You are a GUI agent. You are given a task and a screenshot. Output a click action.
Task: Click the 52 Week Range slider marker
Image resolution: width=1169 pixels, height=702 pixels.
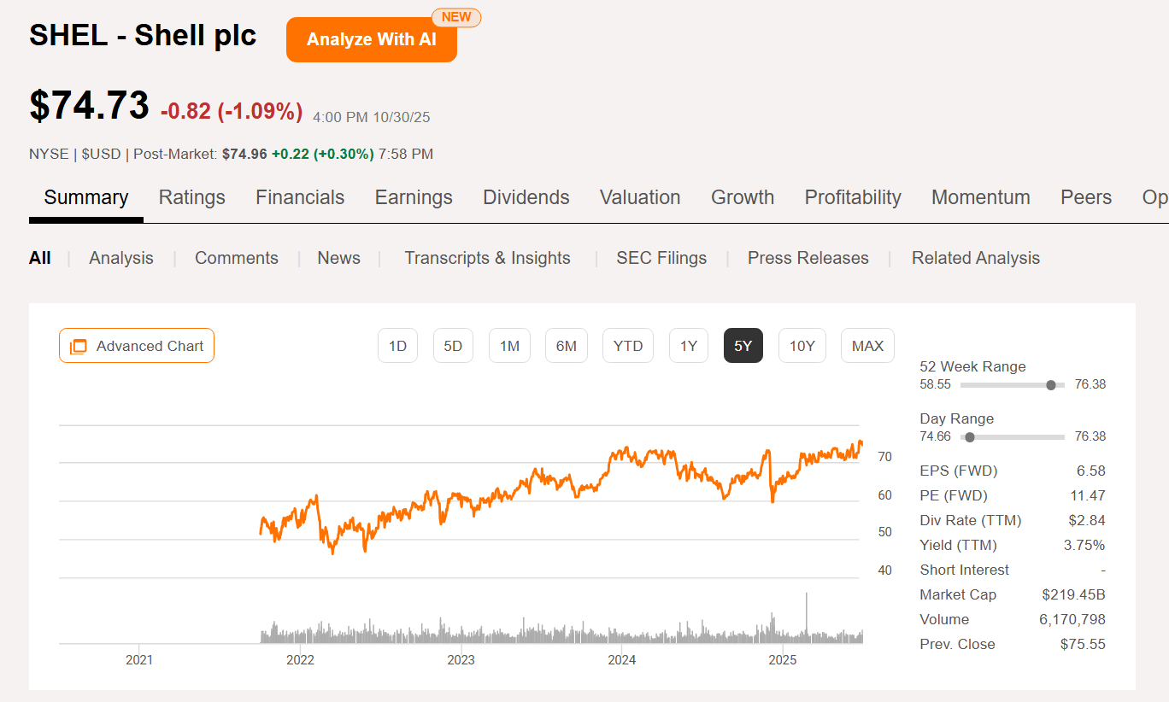tap(1050, 385)
